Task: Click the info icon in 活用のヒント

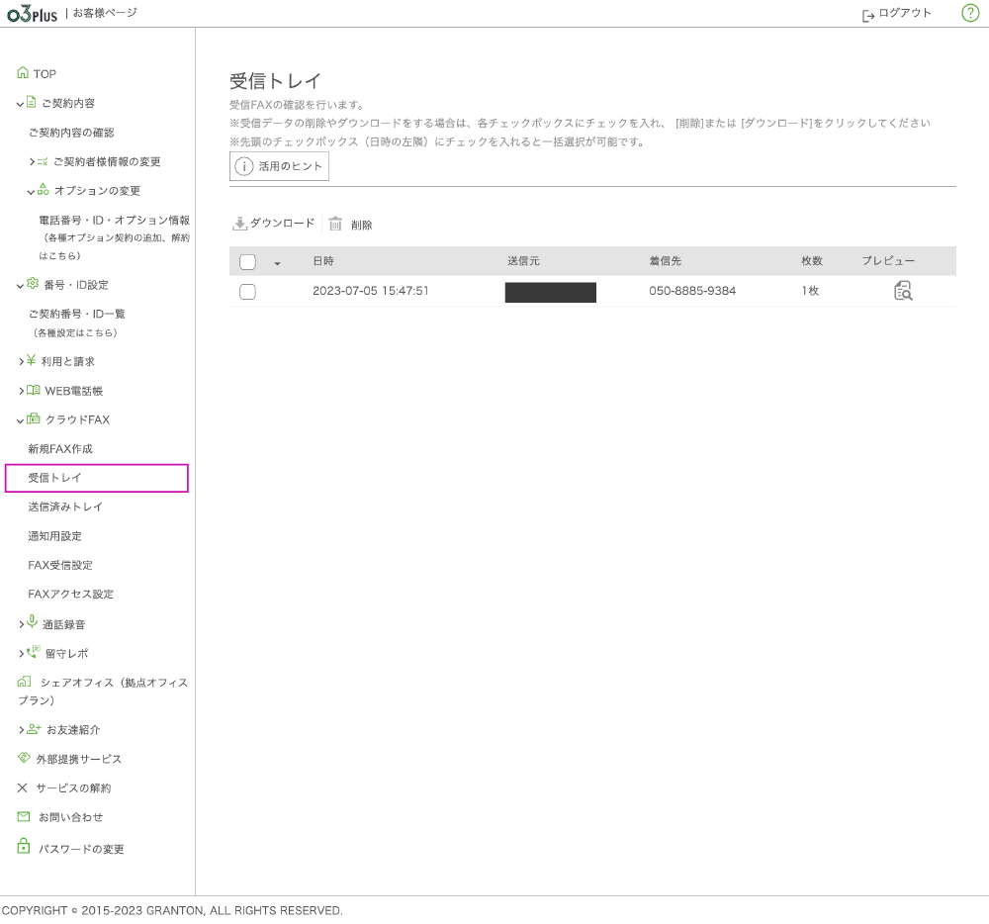Action: tap(244, 166)
